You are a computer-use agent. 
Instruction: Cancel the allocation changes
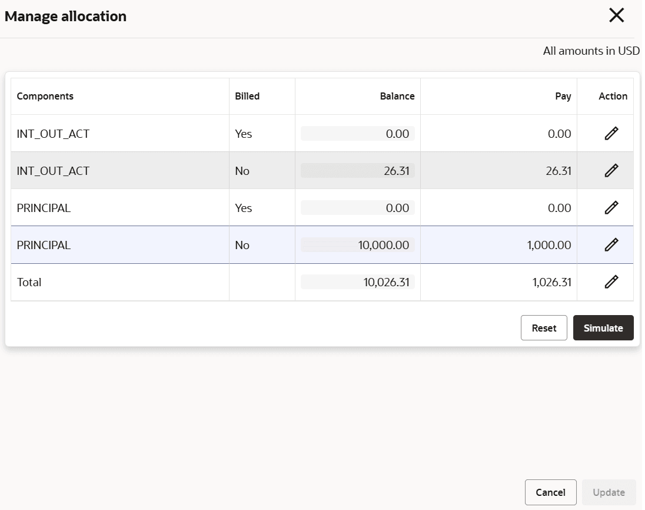tap(550, 492)
